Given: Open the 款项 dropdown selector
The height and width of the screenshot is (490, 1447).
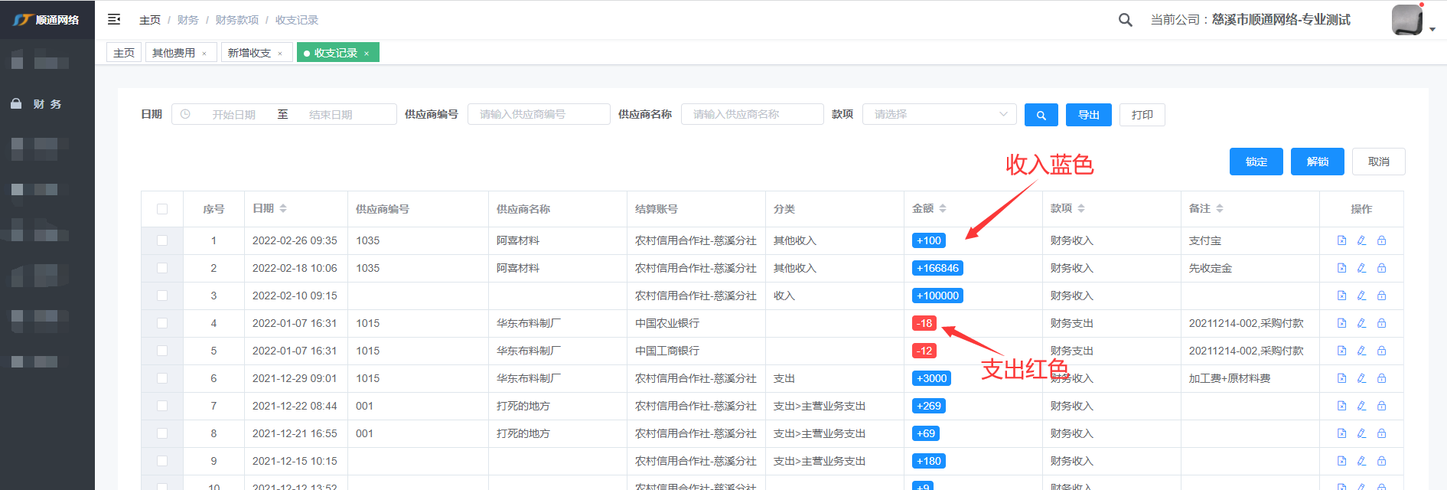Looking at the screenshot, I should 939,114.
